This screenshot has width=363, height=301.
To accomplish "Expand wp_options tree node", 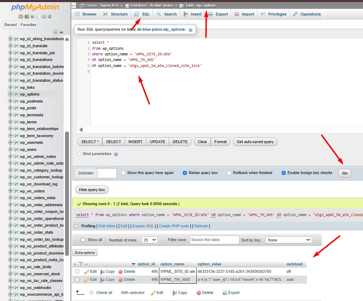I will point(10,94).
